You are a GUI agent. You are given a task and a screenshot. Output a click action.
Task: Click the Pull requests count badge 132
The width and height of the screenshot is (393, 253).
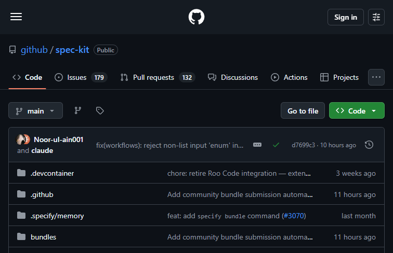[187, 77]
